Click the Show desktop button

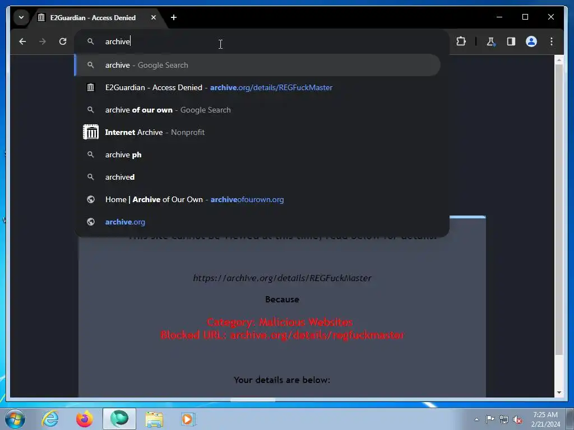[570, 419]
